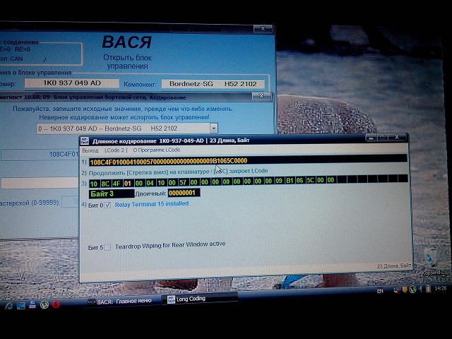Select byte cell 5C

click(310, 180)
